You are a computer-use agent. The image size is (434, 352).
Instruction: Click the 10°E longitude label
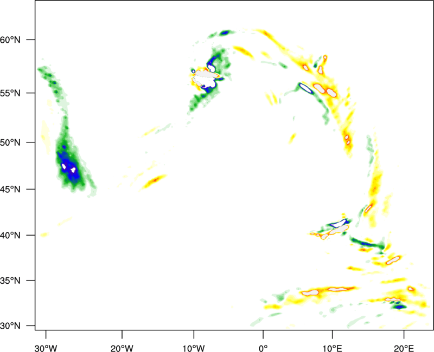click(332, 348)
